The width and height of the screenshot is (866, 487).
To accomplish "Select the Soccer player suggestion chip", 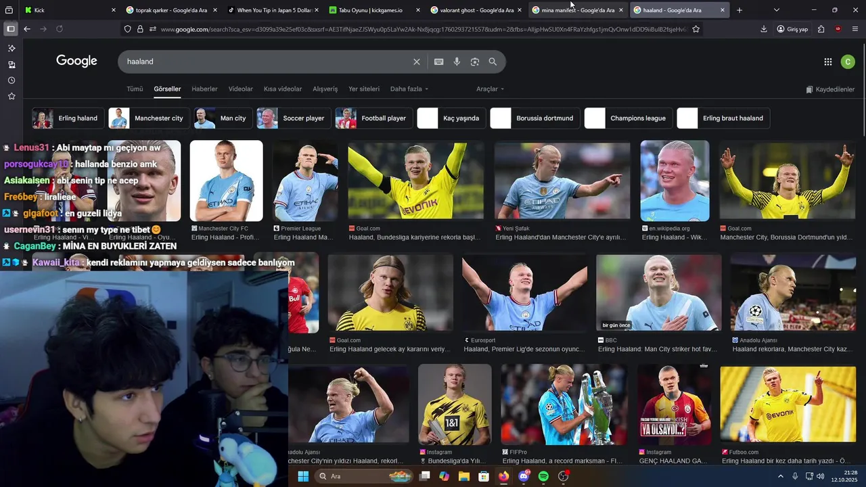I will 294,118.
